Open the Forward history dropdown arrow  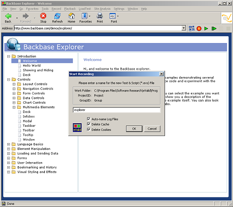point(34,18)
